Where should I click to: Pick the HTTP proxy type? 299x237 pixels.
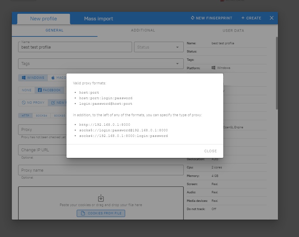pyautogui.click(x=25, y=116)
